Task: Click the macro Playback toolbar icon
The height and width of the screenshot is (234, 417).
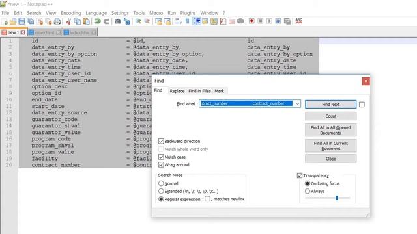Action: click(x=269, y=21)
